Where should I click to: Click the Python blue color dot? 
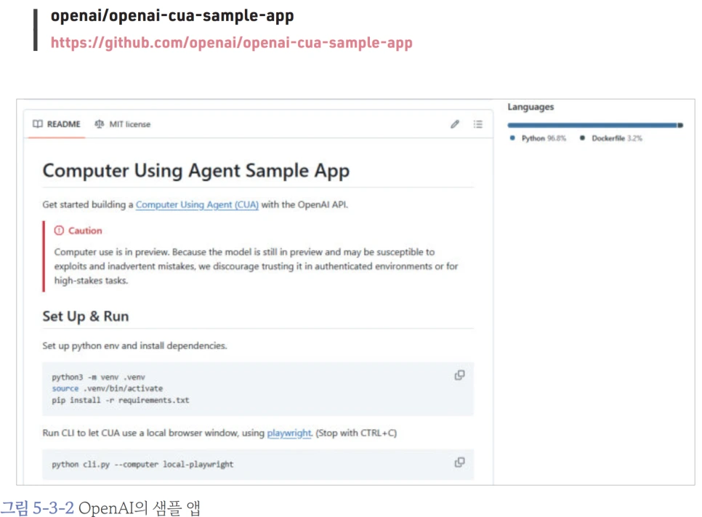click(x=512, y=138)
